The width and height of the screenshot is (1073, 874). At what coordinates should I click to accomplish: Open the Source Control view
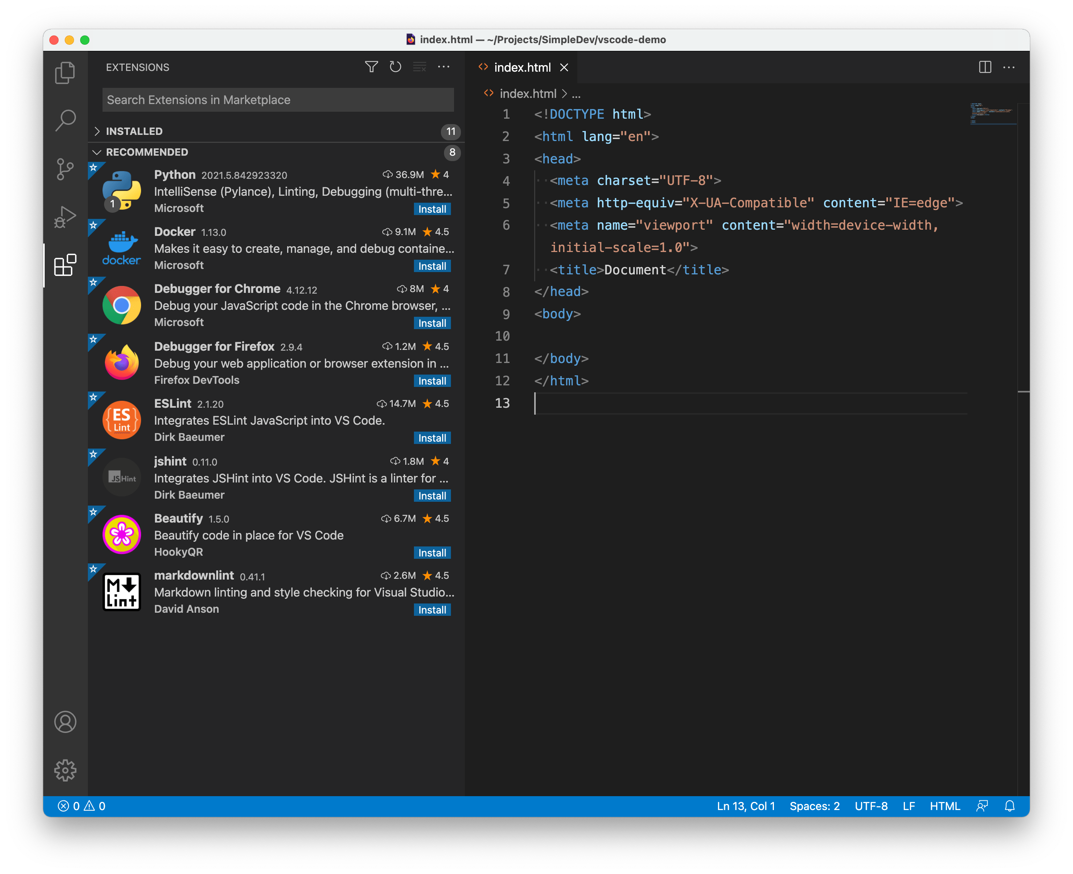click(65, 169)
